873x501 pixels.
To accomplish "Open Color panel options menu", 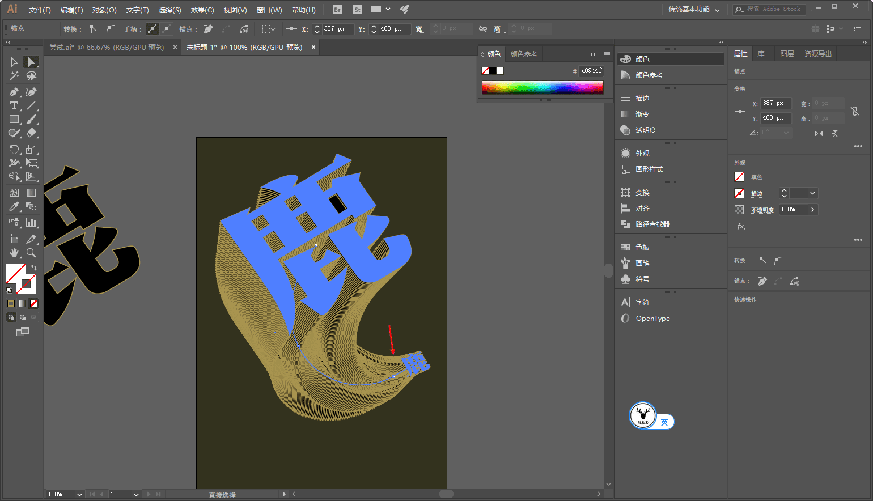I will tap(607, 54).
